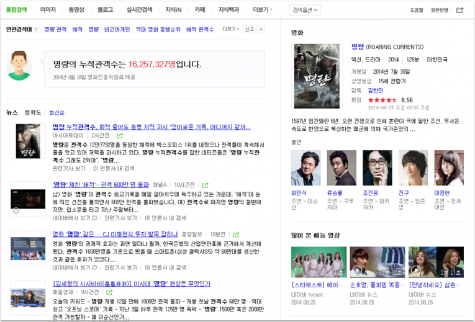Open video title 손호영, 졸피뎀 복용…
This screenshot has width=475, height=322.
377,285
